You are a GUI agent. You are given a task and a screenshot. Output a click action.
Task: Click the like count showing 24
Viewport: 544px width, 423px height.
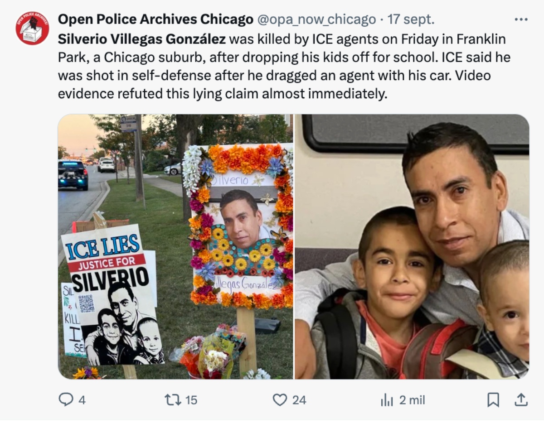(299, 400)
